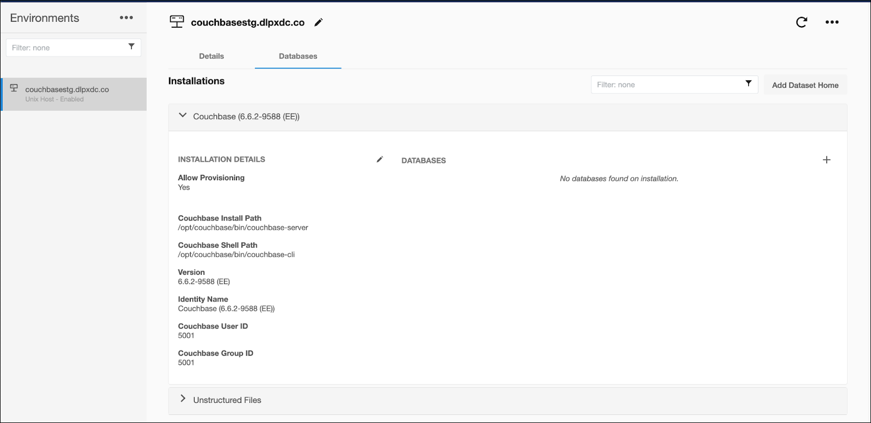
Task: Collapse the Couchbase installation chevron
Action: point(183,116)
